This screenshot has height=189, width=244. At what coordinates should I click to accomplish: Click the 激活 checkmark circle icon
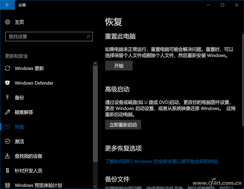click(x=8, y=141)
